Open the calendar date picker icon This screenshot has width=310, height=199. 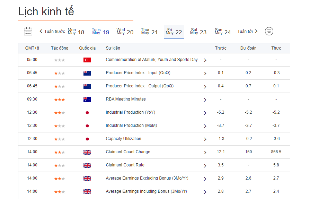28,31
